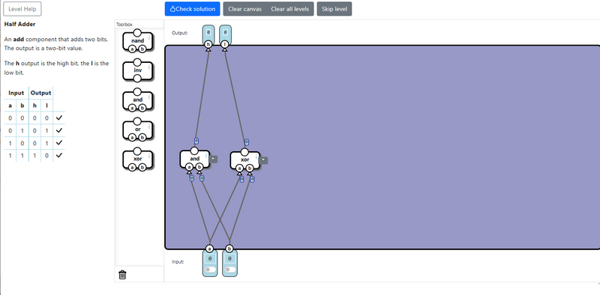Screen dimensions: 600x295
Task: Select the inv gate in the toolbox
Action: (x=138, y=70)
